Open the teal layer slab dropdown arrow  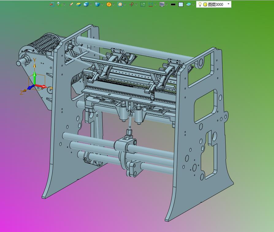193,5
